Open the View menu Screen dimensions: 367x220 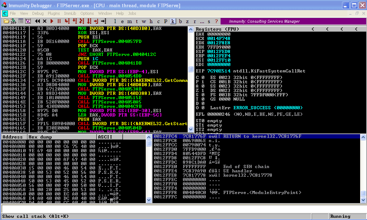(24, 14)
